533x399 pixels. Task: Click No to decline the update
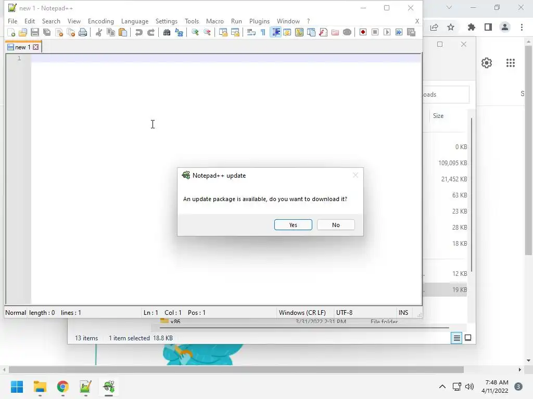(336, 225)
